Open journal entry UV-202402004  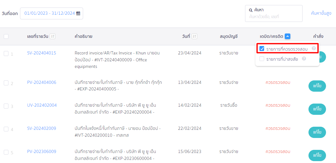click(42, 105)
